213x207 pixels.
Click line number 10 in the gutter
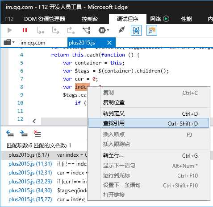(21, 103)
